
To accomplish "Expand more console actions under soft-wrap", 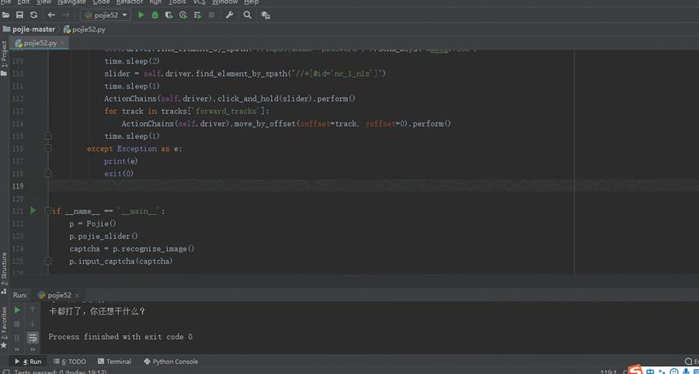I will pos(33,349).
